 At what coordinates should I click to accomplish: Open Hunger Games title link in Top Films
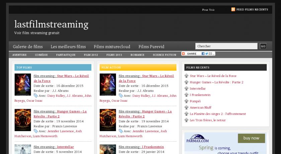pos(60,114)
